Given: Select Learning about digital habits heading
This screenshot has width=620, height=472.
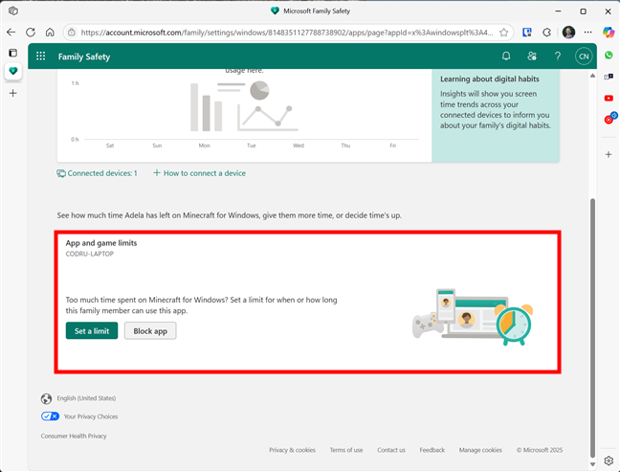Looking at the screenshot, I should 490,79.
